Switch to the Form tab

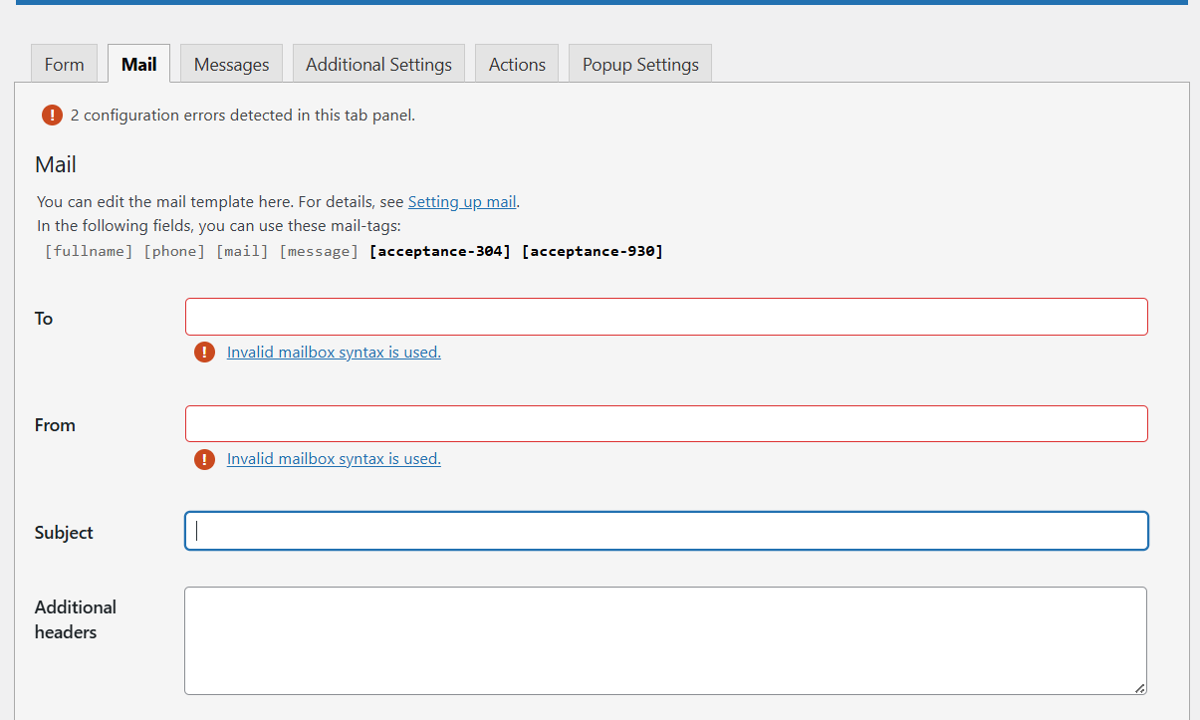(x=64, y=65)
